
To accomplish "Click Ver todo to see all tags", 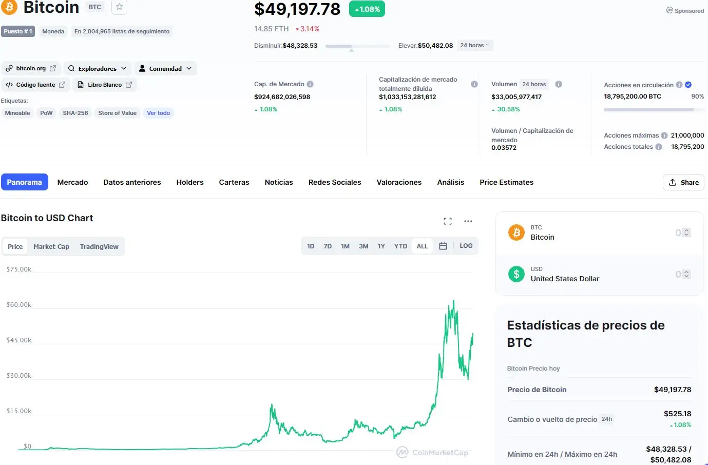I will pyautogui.click(x=158, y=113).
